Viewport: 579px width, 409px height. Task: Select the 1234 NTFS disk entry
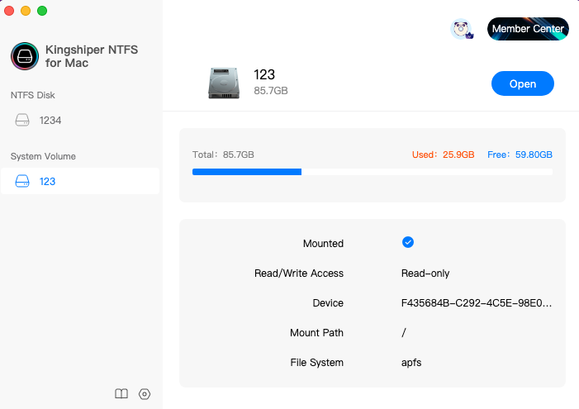point(80,120)
